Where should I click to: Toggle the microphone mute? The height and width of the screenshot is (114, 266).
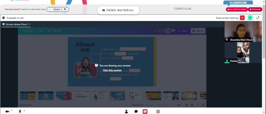coord(20,111)
